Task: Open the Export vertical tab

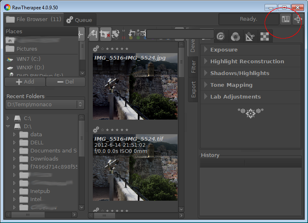Action: (x=193, y=90)
